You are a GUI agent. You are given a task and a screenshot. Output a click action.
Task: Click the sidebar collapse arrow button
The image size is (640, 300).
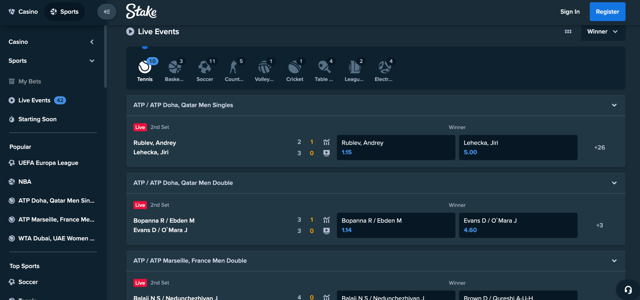click(x=107, y=12)
